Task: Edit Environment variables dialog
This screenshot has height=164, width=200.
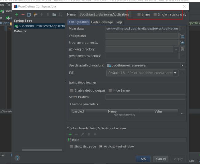Action: click(x=182, y=56)
